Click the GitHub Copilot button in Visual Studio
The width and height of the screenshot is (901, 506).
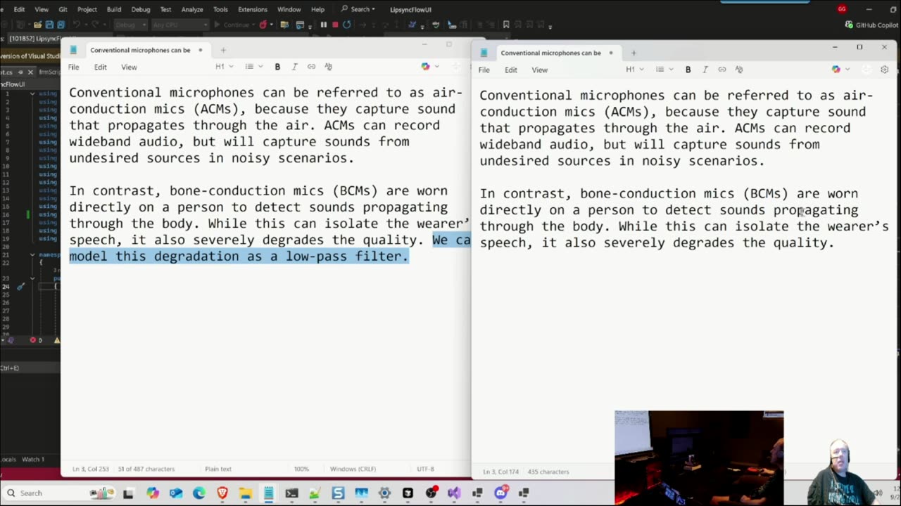coord(871,25)
